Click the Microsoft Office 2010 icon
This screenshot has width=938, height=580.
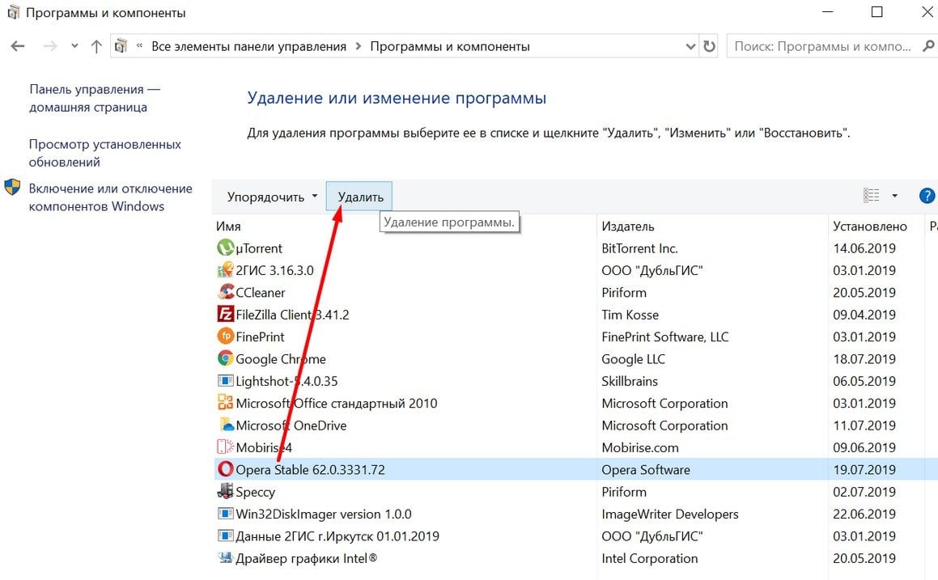(225, 402)
